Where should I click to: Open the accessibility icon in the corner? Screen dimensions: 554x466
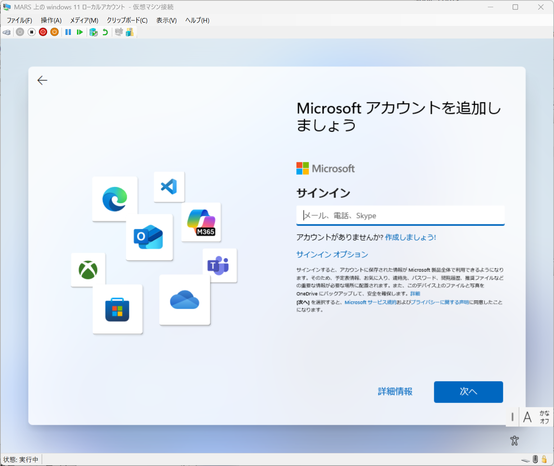click(514, 440)
